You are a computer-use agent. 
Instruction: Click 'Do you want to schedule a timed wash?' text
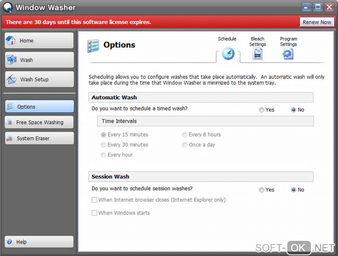(140, 109)
